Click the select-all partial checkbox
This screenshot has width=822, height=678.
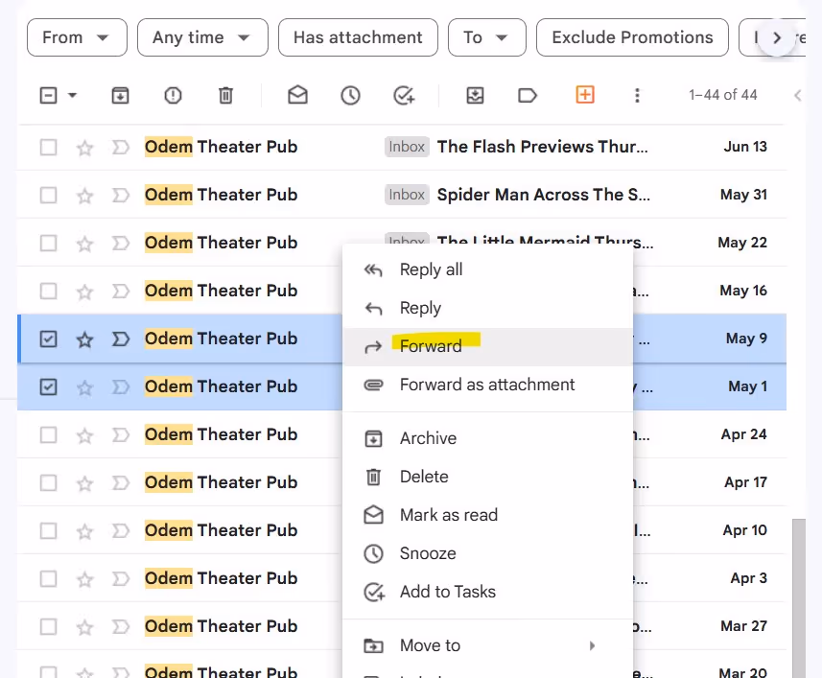48,95
